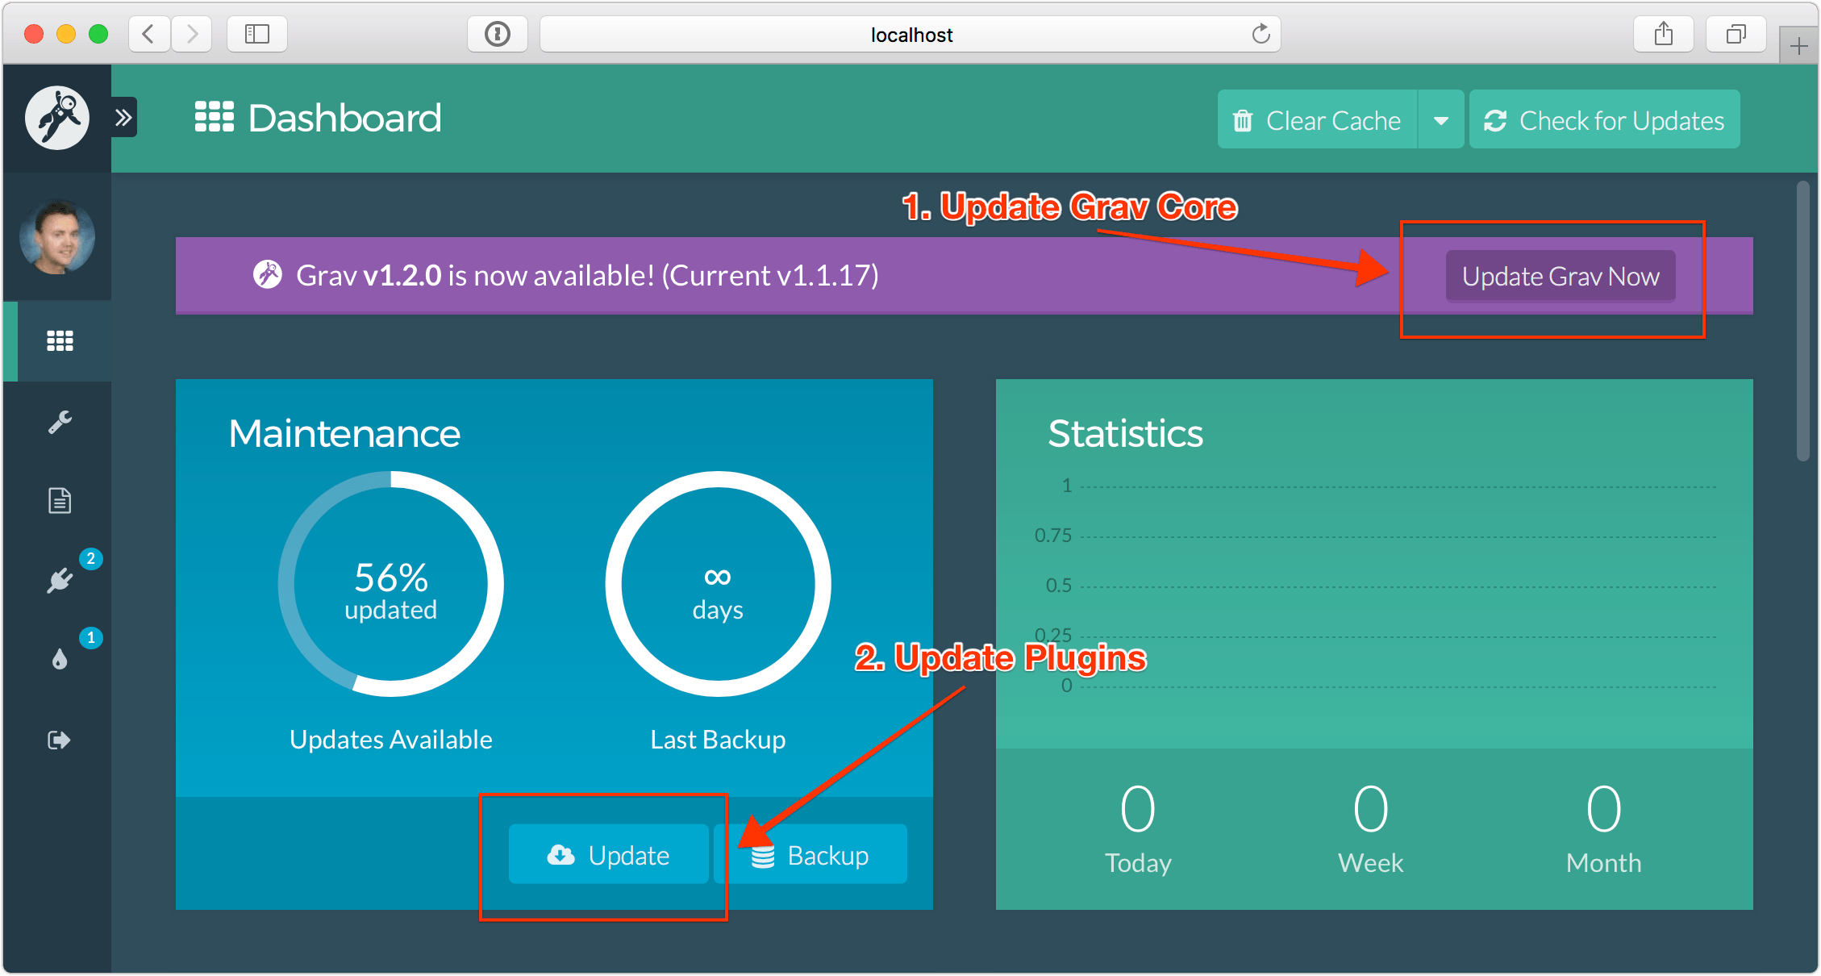This screenshot has width=1821, height=976.
Task: Open Configuration wrench icon in sidebar
Action: point(60,421)
